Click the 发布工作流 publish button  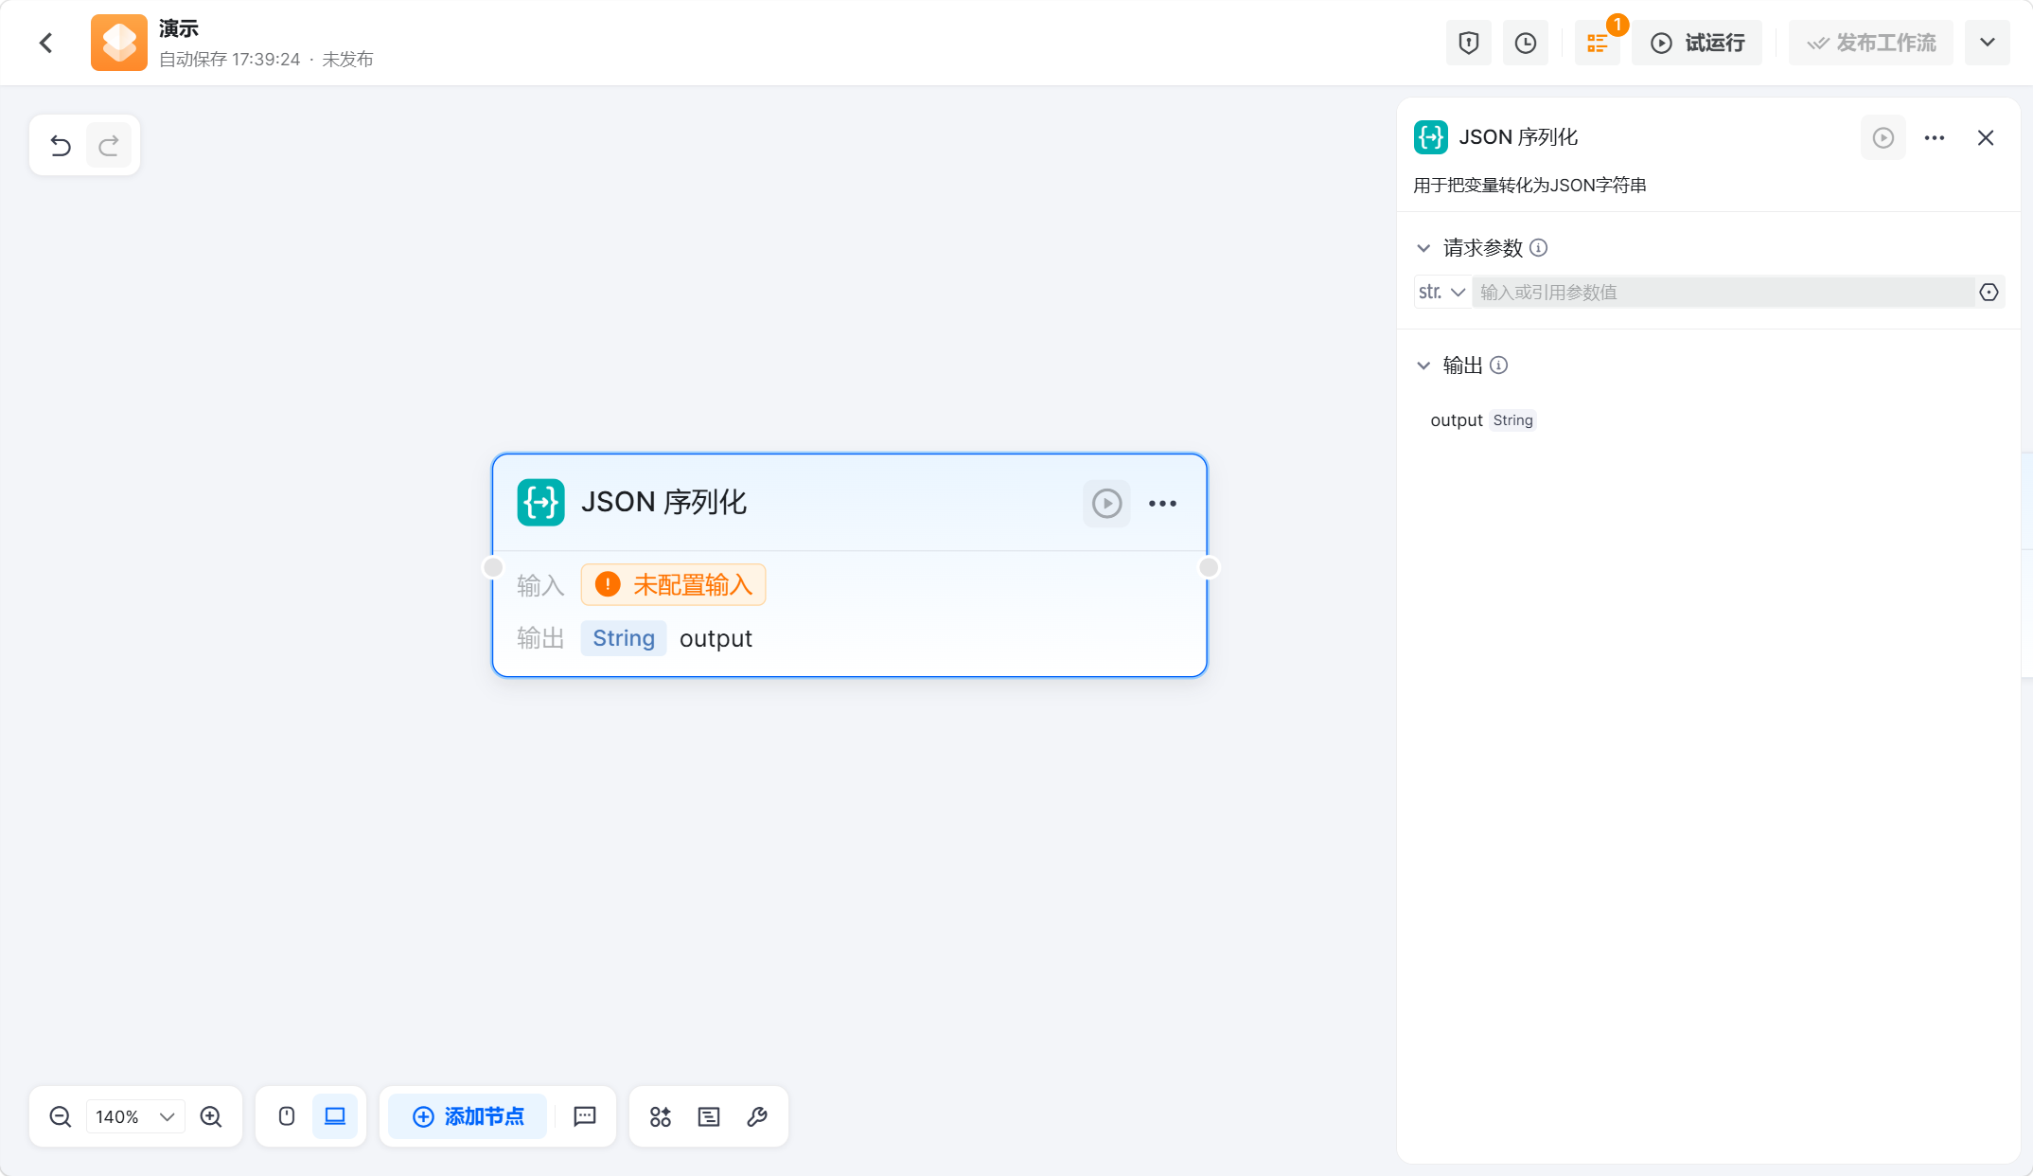pos(1871,43)
